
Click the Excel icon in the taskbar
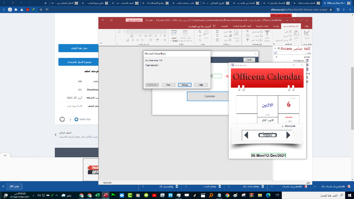(x=97, y=195)
